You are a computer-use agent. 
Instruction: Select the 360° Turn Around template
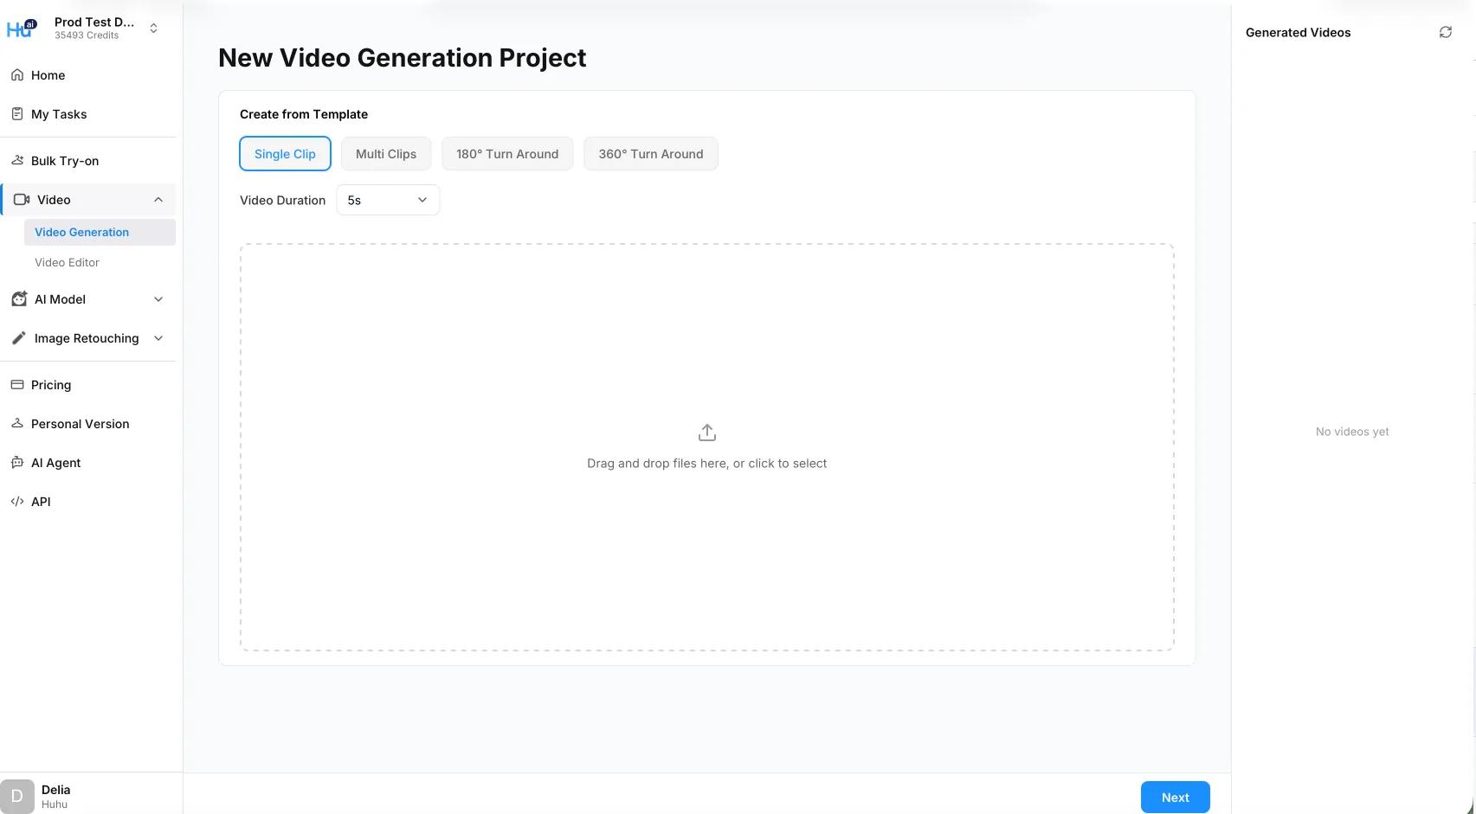pyautogui.click(x=651, y=154)
